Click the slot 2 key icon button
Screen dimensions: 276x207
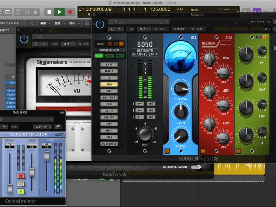click(140, 110)
